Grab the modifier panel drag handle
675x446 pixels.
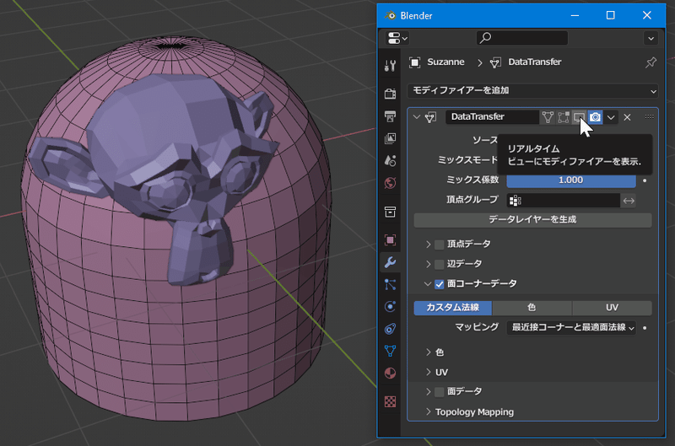click(649, 116)
